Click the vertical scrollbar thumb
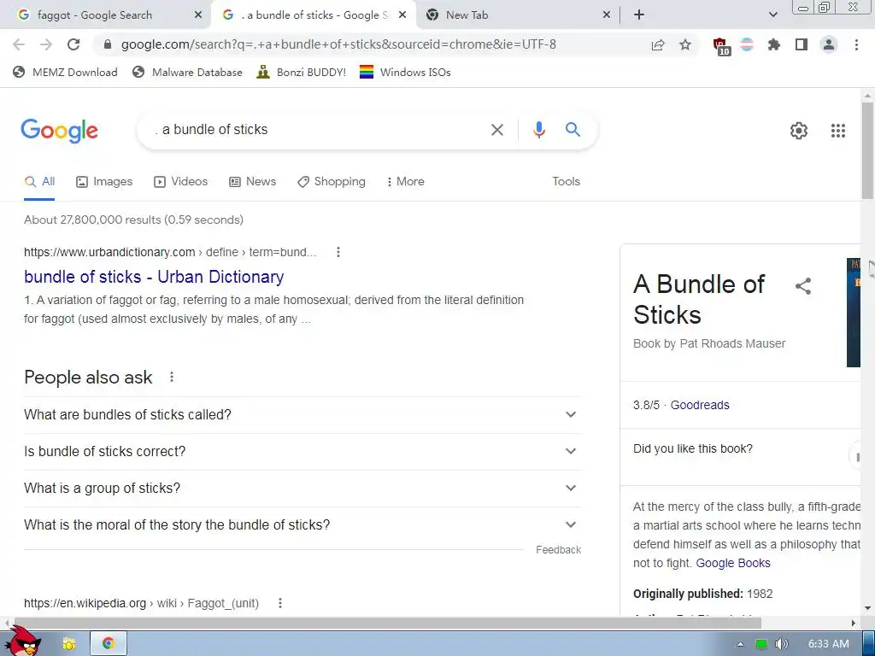The width and height of the screenshot is (875, 656). coord(867,150)
